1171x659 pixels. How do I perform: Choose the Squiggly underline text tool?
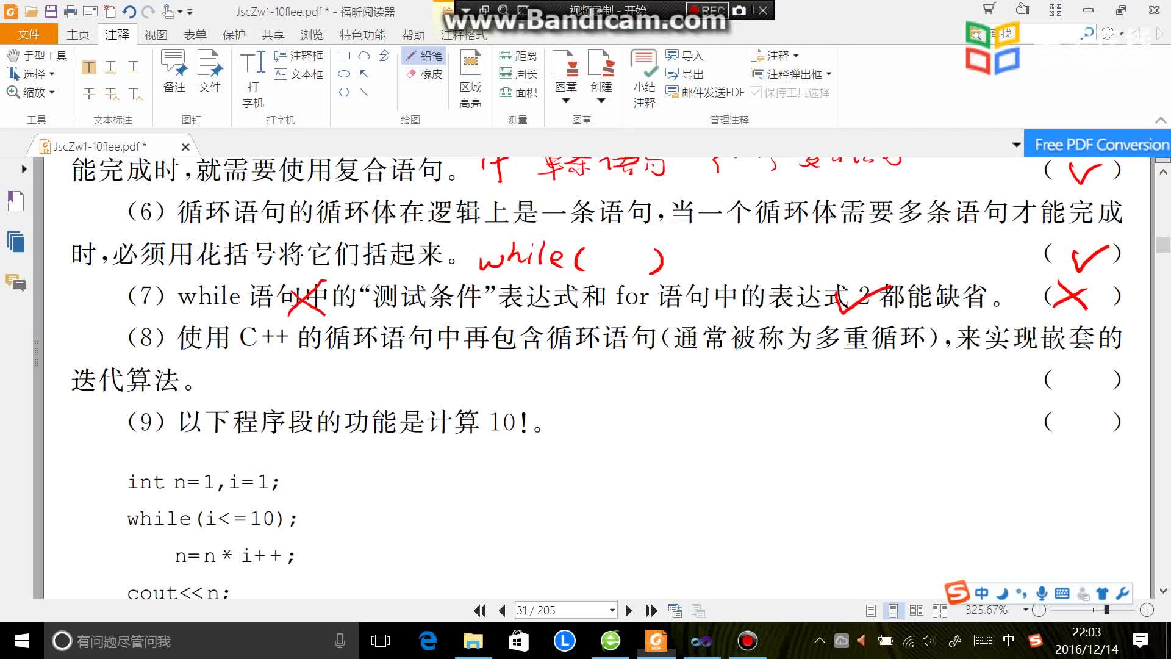coord(110,67)
